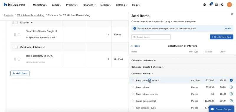Expand Cabinets - closets & shelves category
This screenshot has width=236, height=112.
[163, 67]
